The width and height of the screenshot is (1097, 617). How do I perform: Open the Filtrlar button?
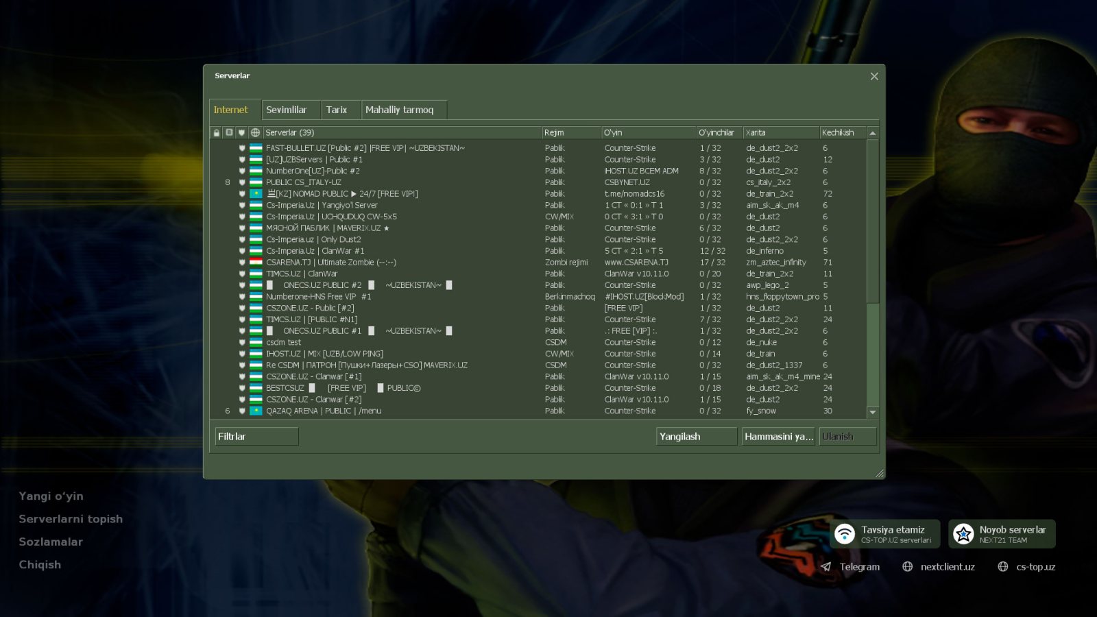coord(256,437)
